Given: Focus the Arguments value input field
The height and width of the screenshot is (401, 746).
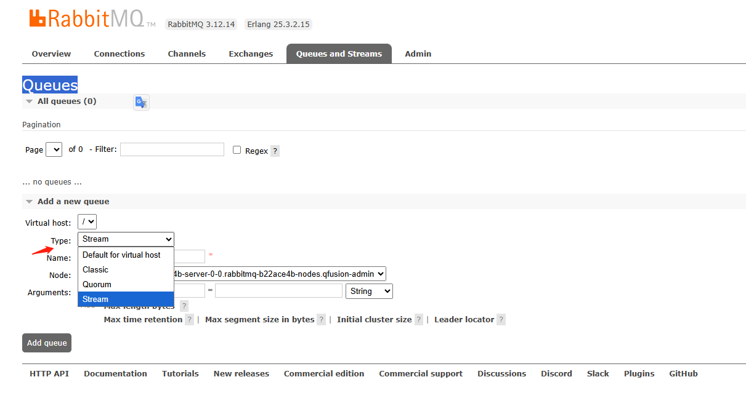Looking at the screenshot, I should point(278,291).
